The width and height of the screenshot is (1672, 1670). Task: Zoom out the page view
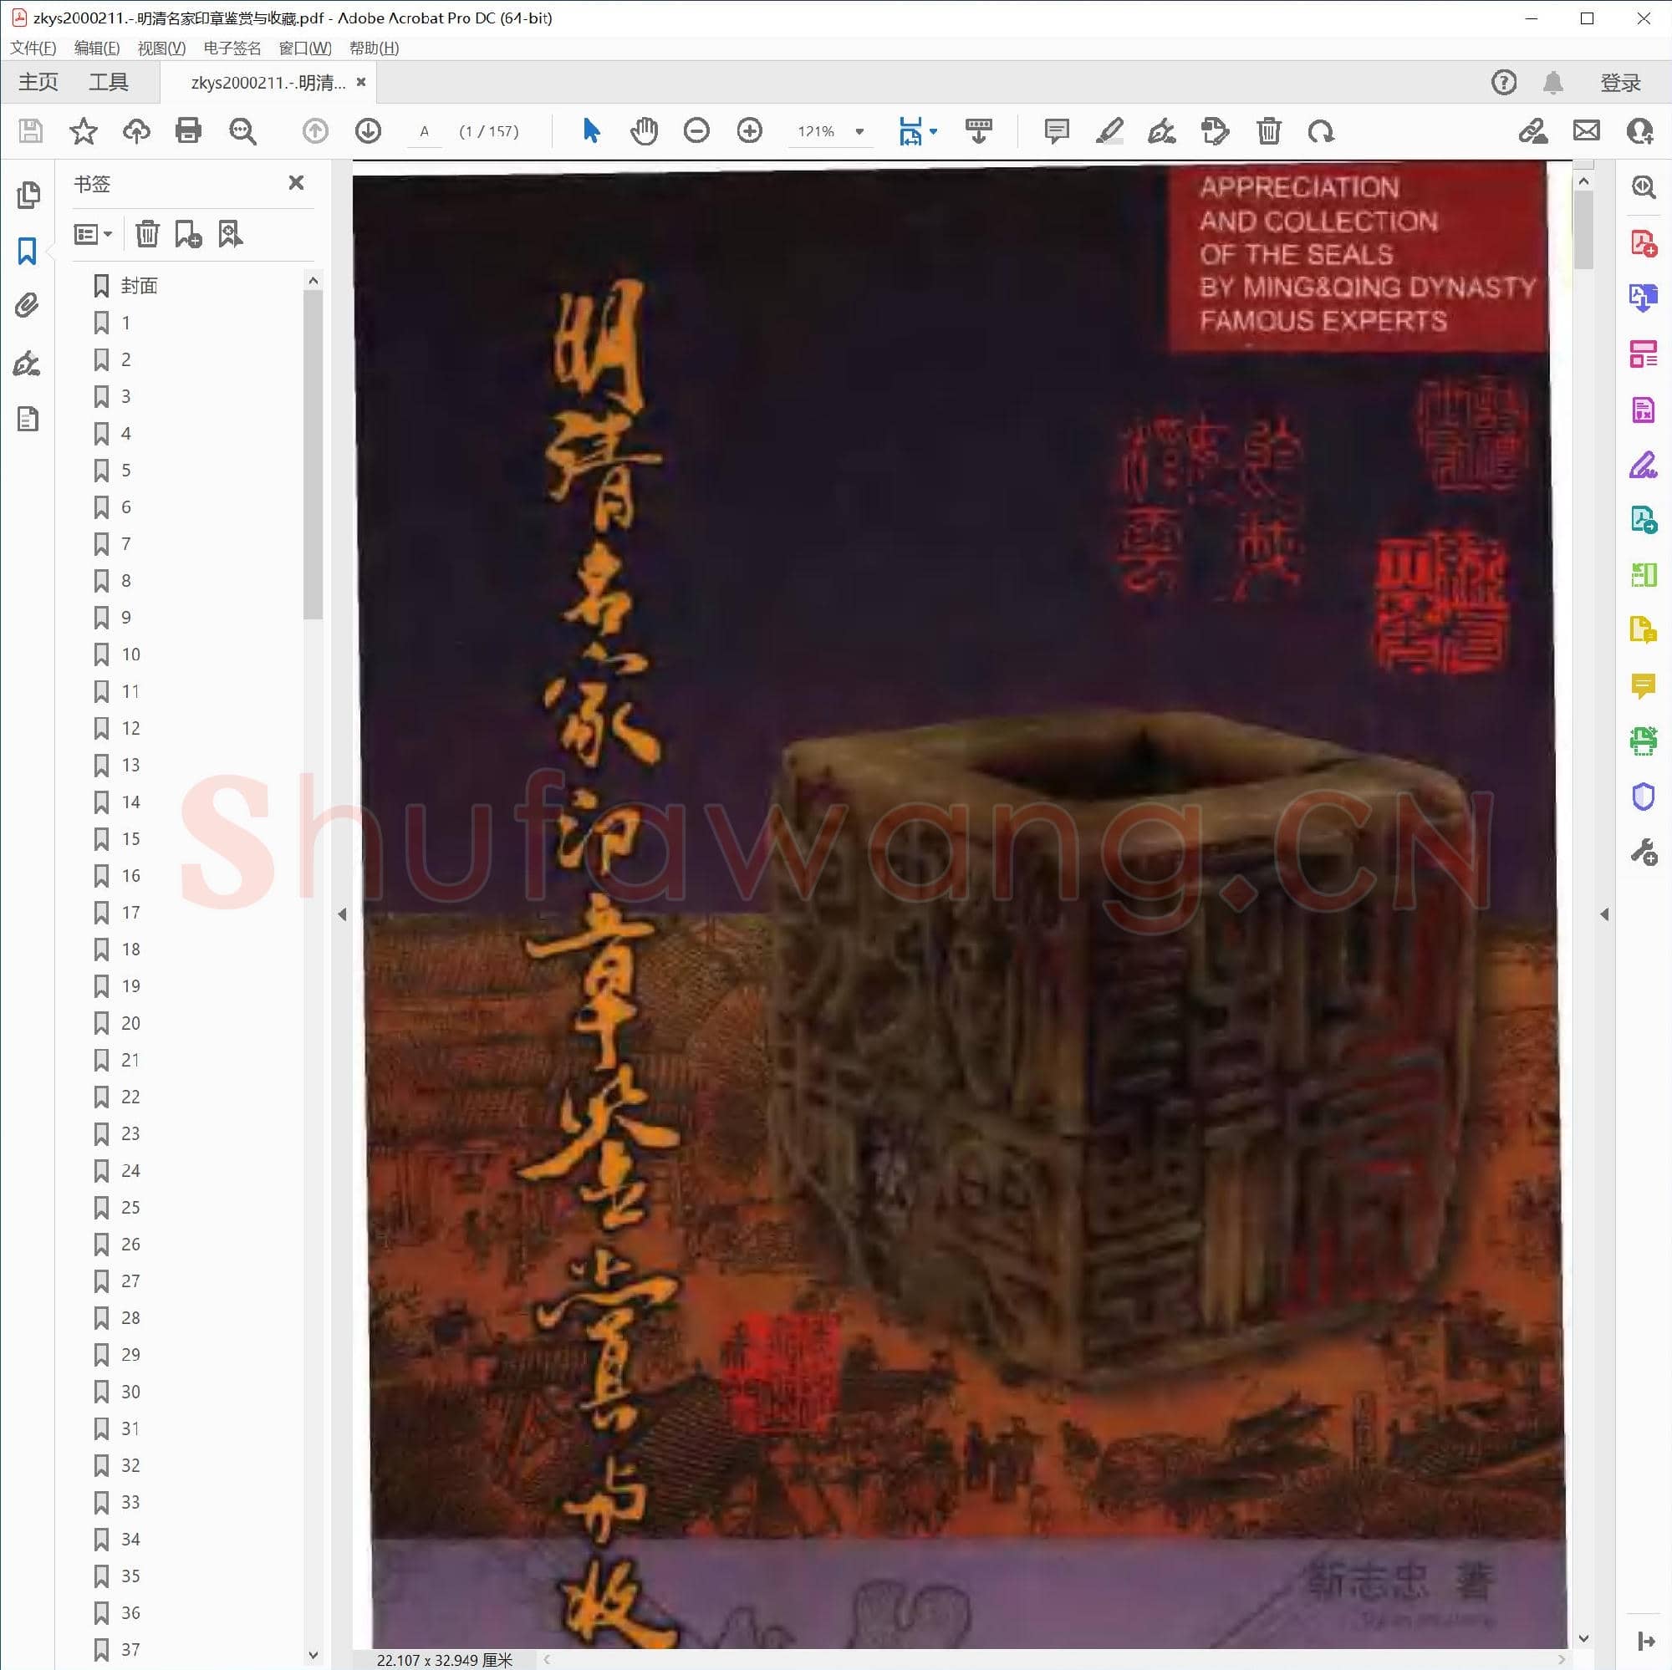click(x=696, y=130)
